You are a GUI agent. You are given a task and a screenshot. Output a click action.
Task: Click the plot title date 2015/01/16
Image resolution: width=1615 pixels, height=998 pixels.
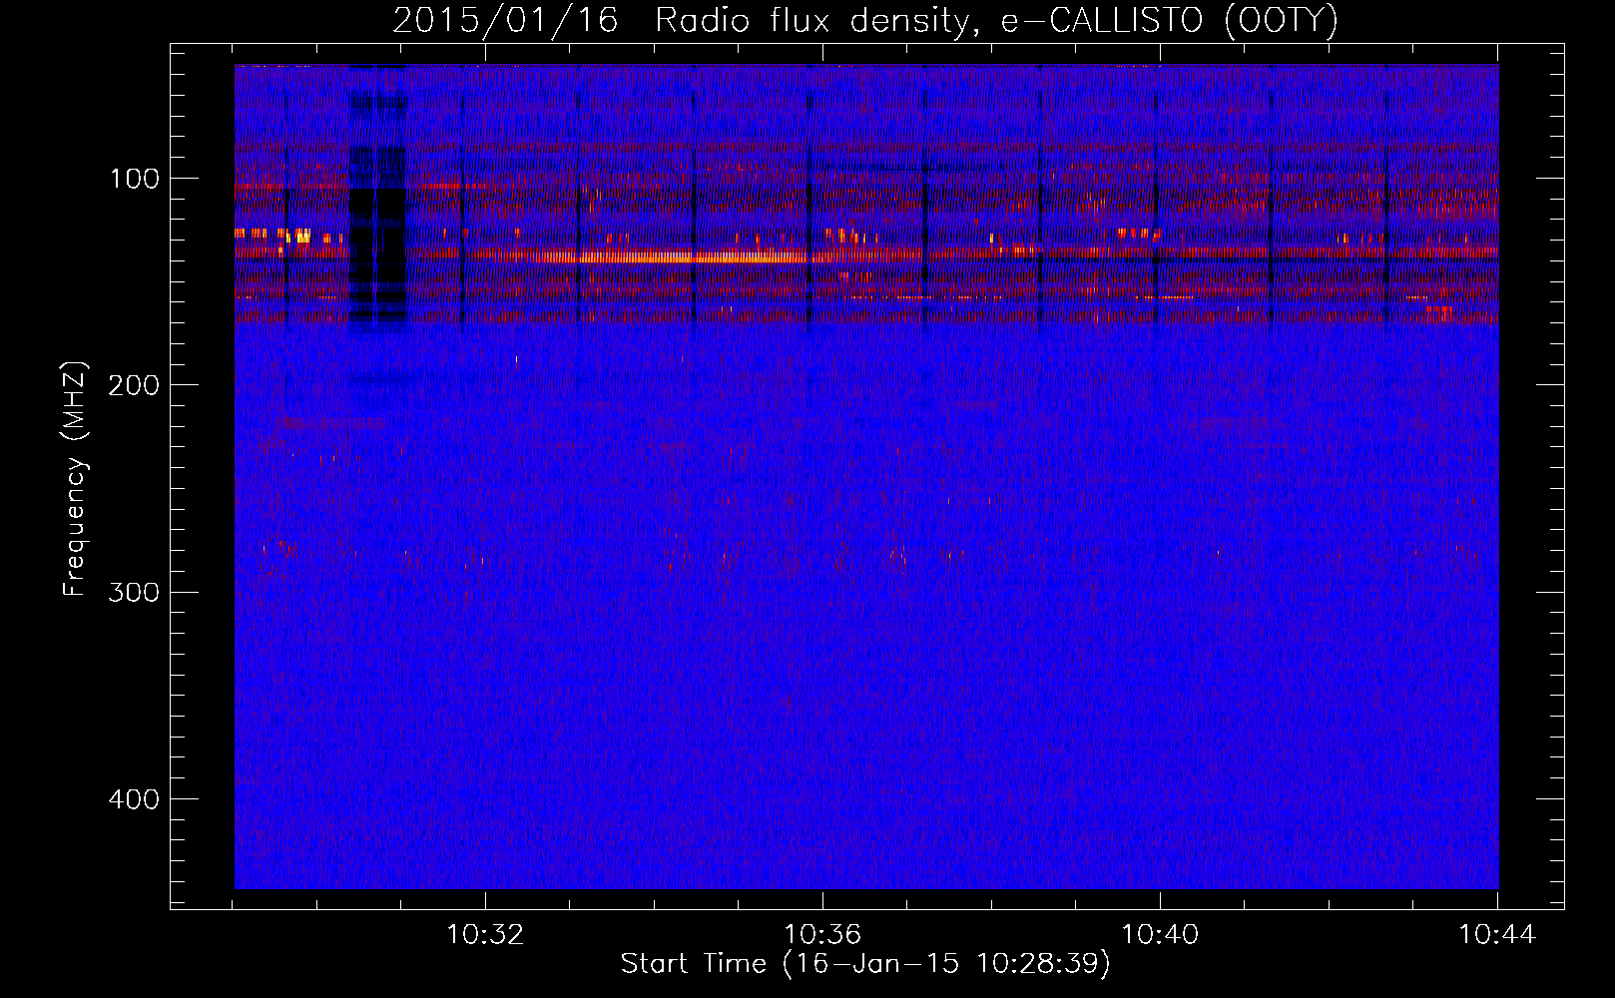[x=505, y=21]
